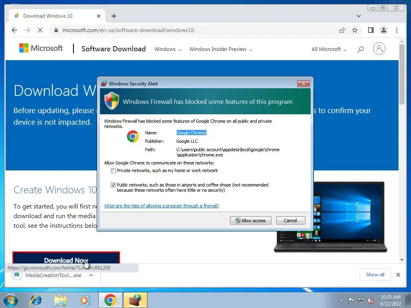The height and width of the screenshot is (308, 411).
Task: Expand the All Microsoft dropdown
Action: (x=329, y=49)
